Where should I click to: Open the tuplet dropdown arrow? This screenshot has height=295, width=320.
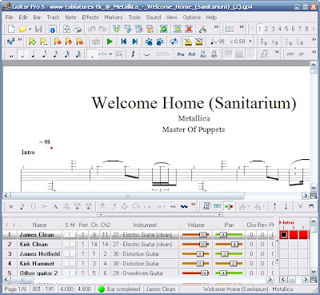[110, 54]
